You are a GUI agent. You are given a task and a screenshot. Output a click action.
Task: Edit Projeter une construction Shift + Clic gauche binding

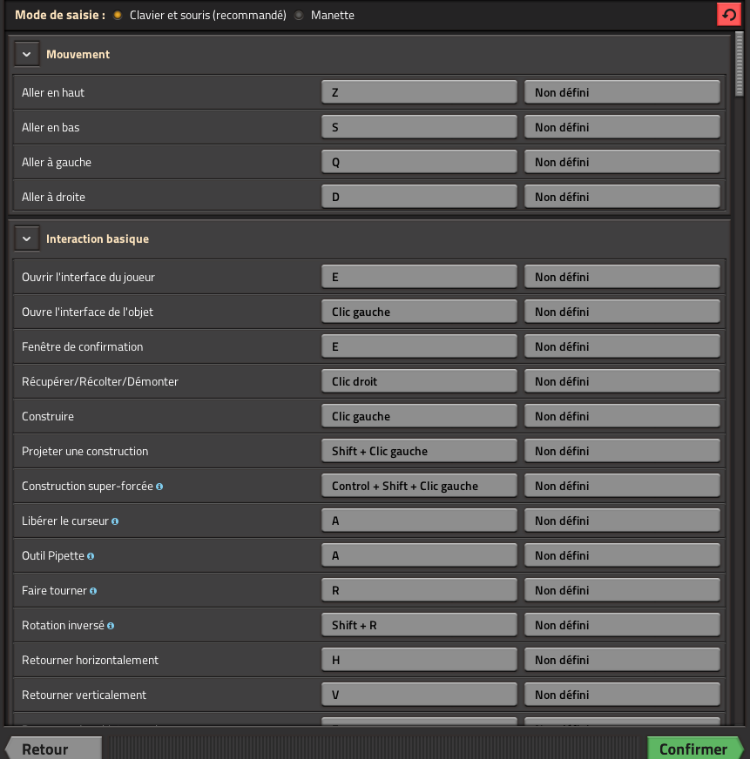pyautogui.click(x=419, y=451)
